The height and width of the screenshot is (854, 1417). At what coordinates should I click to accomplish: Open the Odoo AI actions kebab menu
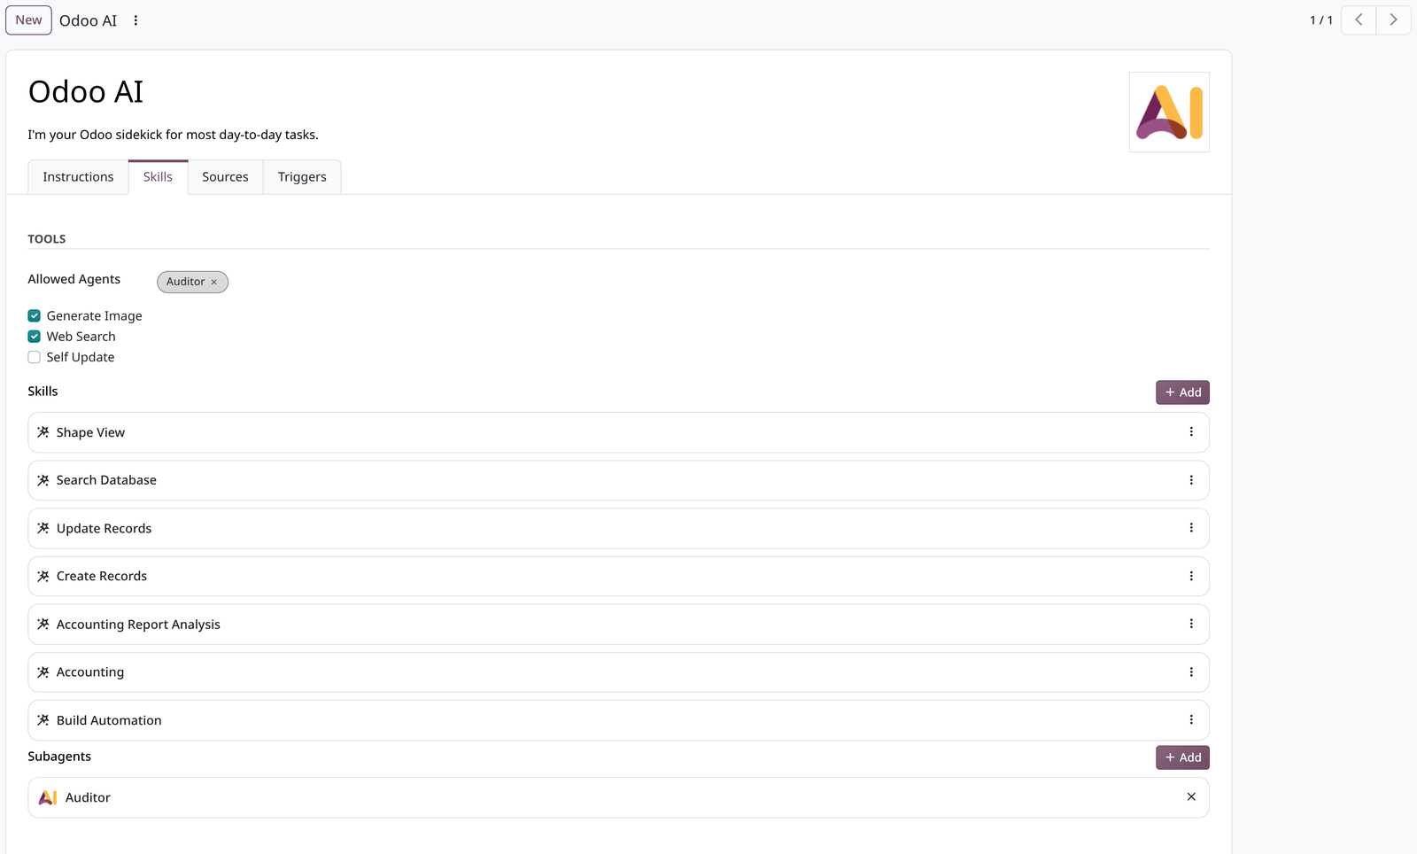[136, 20]
